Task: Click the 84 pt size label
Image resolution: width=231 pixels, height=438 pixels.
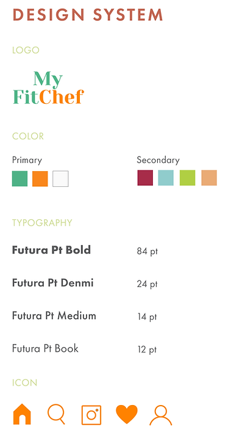Action: (x=147, y=252)
